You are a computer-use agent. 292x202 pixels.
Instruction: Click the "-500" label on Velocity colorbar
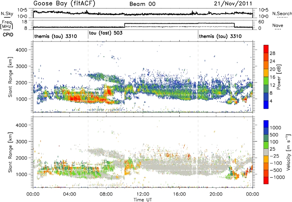pos(276,170)
